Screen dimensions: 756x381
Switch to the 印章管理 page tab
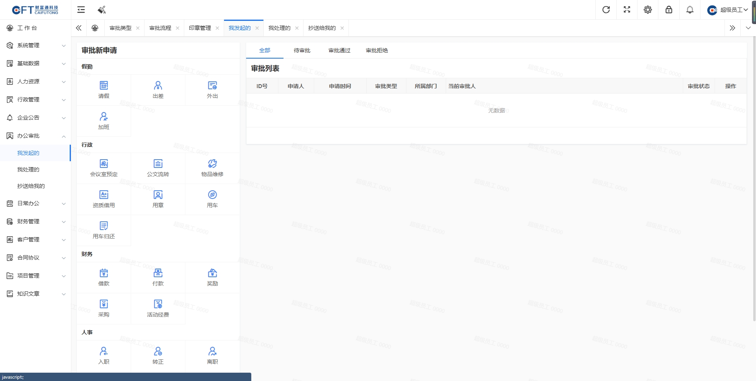coord(200,28)
